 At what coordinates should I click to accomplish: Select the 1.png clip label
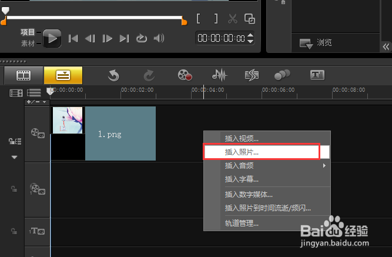tap(109, 134)
